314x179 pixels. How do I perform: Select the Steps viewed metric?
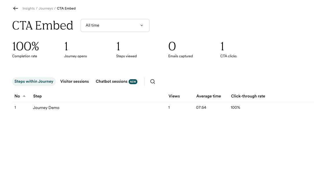tap(126, 49)
